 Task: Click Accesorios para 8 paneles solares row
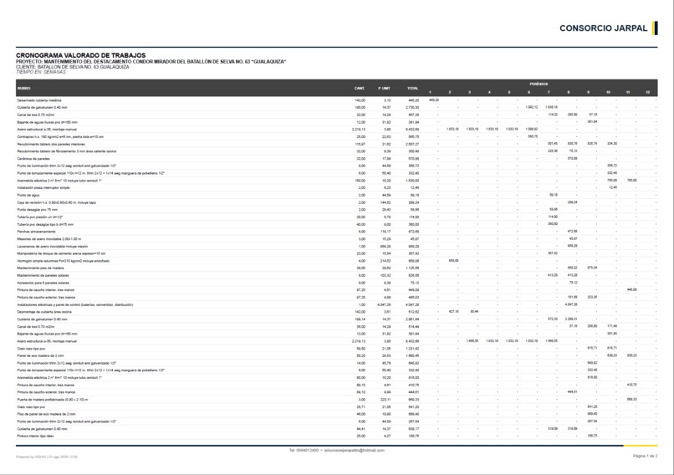tap(336, 283)
